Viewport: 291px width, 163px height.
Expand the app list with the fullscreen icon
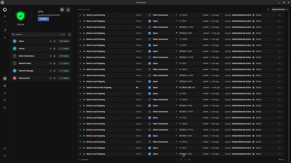pyautogui.click(x=70, y=34)
